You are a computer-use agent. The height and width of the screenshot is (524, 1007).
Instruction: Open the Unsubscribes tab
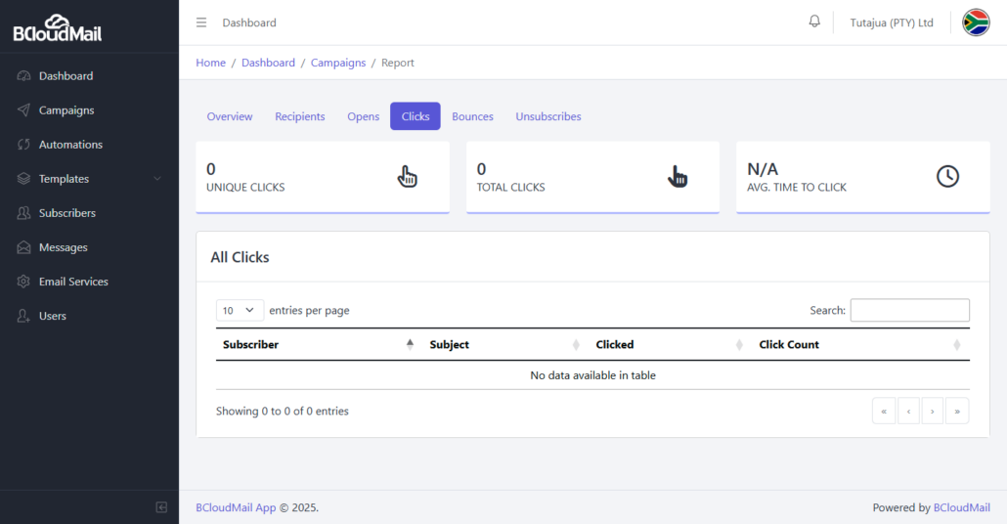coord(548,116)
